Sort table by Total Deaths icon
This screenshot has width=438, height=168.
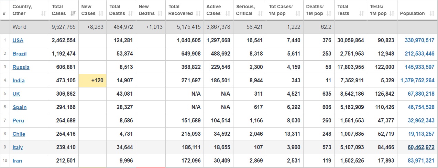(x=131, y=13)
